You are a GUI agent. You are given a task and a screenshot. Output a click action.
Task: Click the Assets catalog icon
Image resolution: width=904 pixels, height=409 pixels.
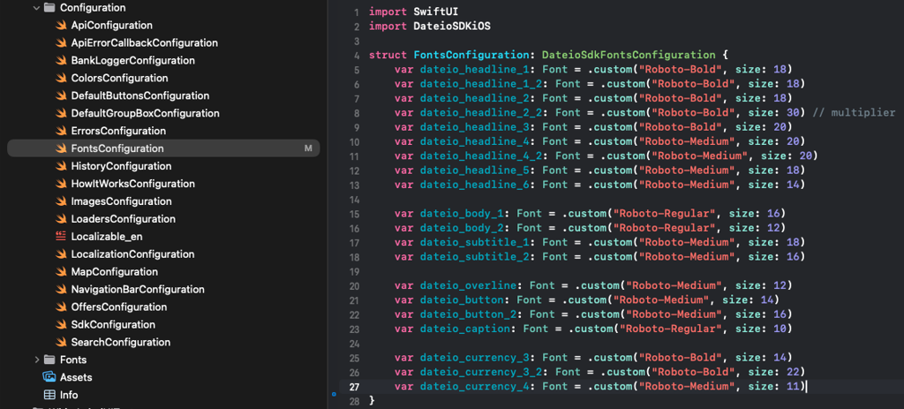(49, 377)
